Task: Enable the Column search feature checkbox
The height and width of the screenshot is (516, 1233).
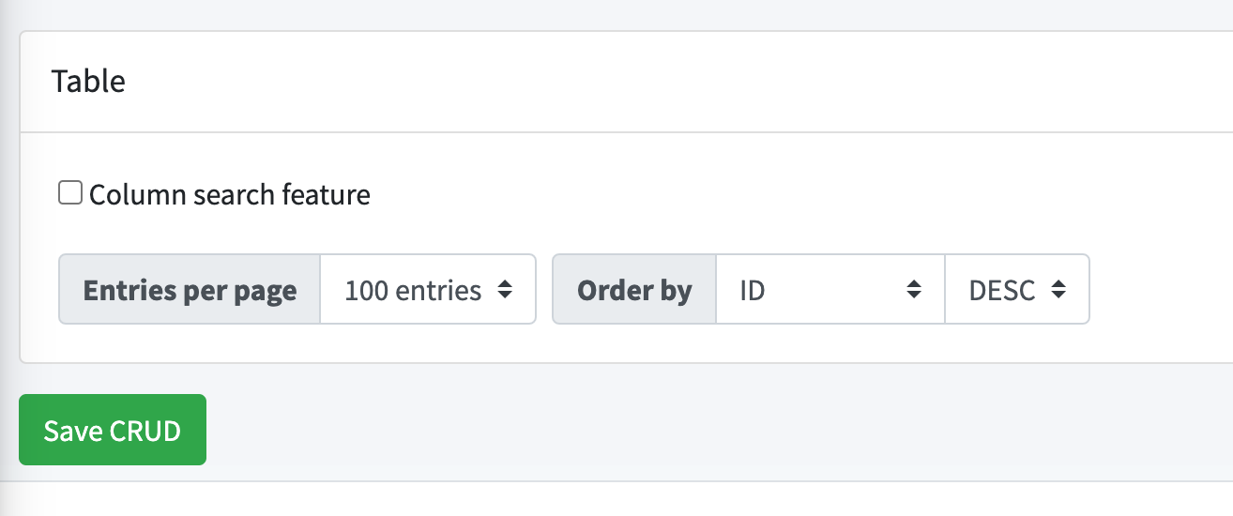Action: pos(70,193)
